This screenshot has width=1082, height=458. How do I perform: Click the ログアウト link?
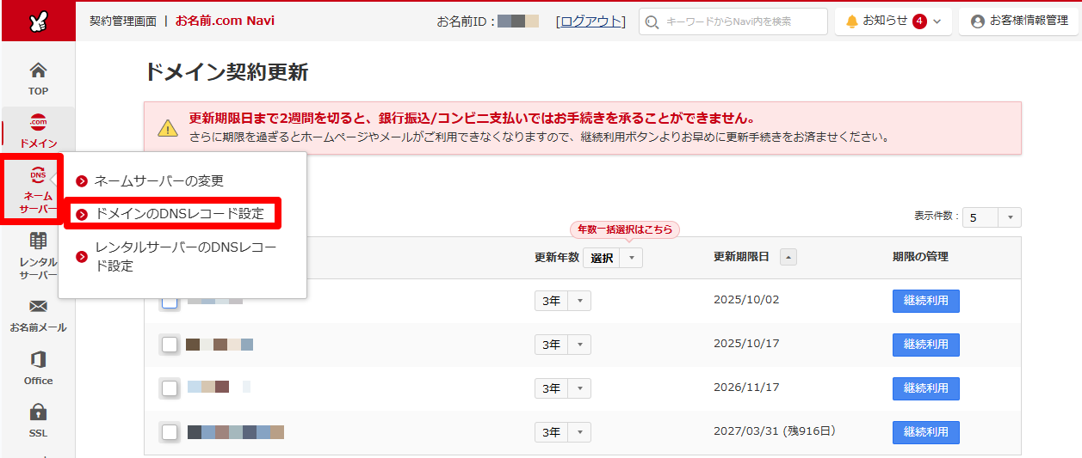590,21
